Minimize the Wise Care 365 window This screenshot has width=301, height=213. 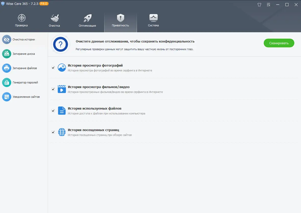point(278,5)
